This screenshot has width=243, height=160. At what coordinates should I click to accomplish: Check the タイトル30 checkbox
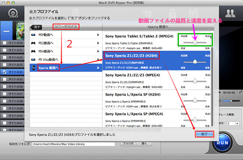4,43
